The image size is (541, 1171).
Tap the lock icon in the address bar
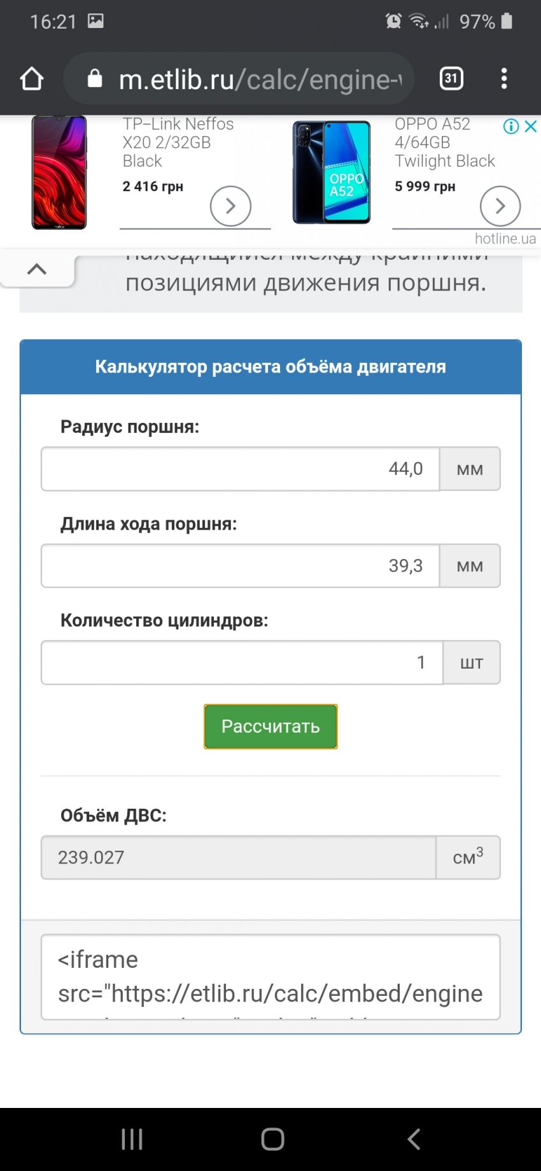[95, 79]
